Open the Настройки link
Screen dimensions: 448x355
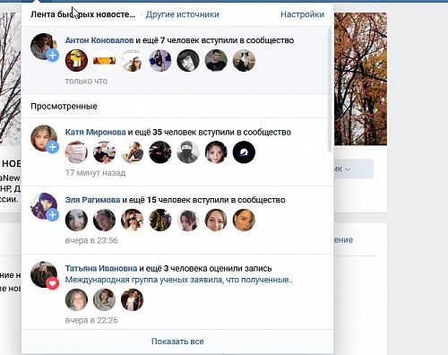(x=302, y=14)
